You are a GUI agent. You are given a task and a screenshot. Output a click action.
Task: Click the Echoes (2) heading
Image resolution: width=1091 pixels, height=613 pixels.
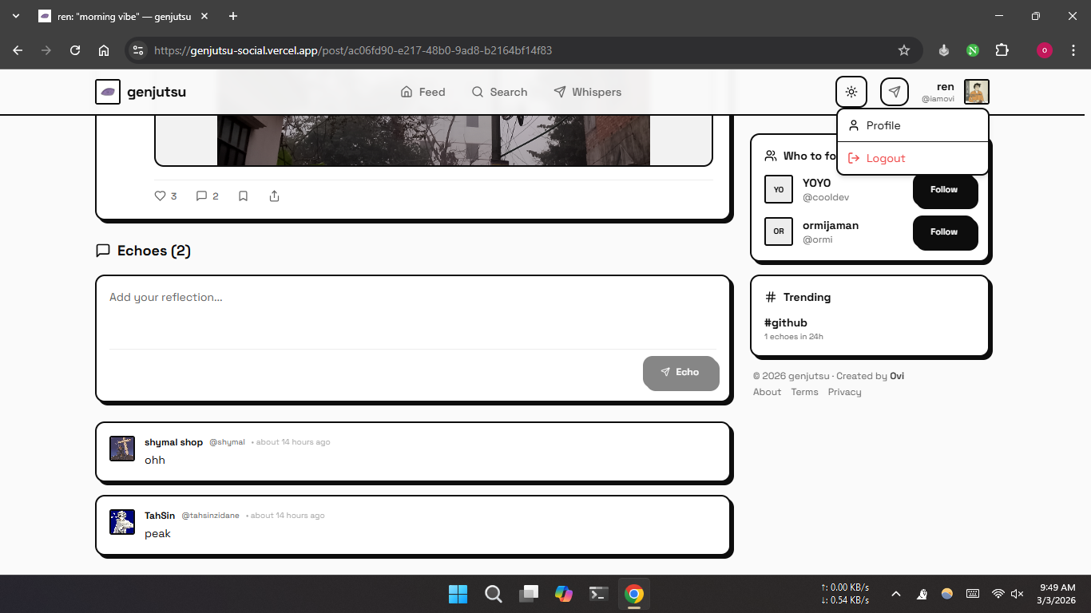(154, 251)
